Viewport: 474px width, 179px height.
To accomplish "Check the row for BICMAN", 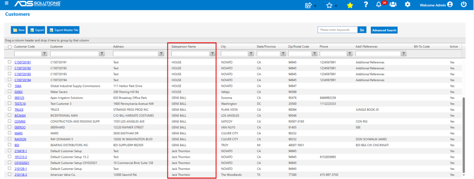I will pyautogui.click(x=10, y=115).
